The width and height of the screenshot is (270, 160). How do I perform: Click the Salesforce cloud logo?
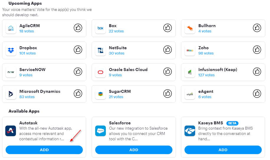[x=101, y=131]
